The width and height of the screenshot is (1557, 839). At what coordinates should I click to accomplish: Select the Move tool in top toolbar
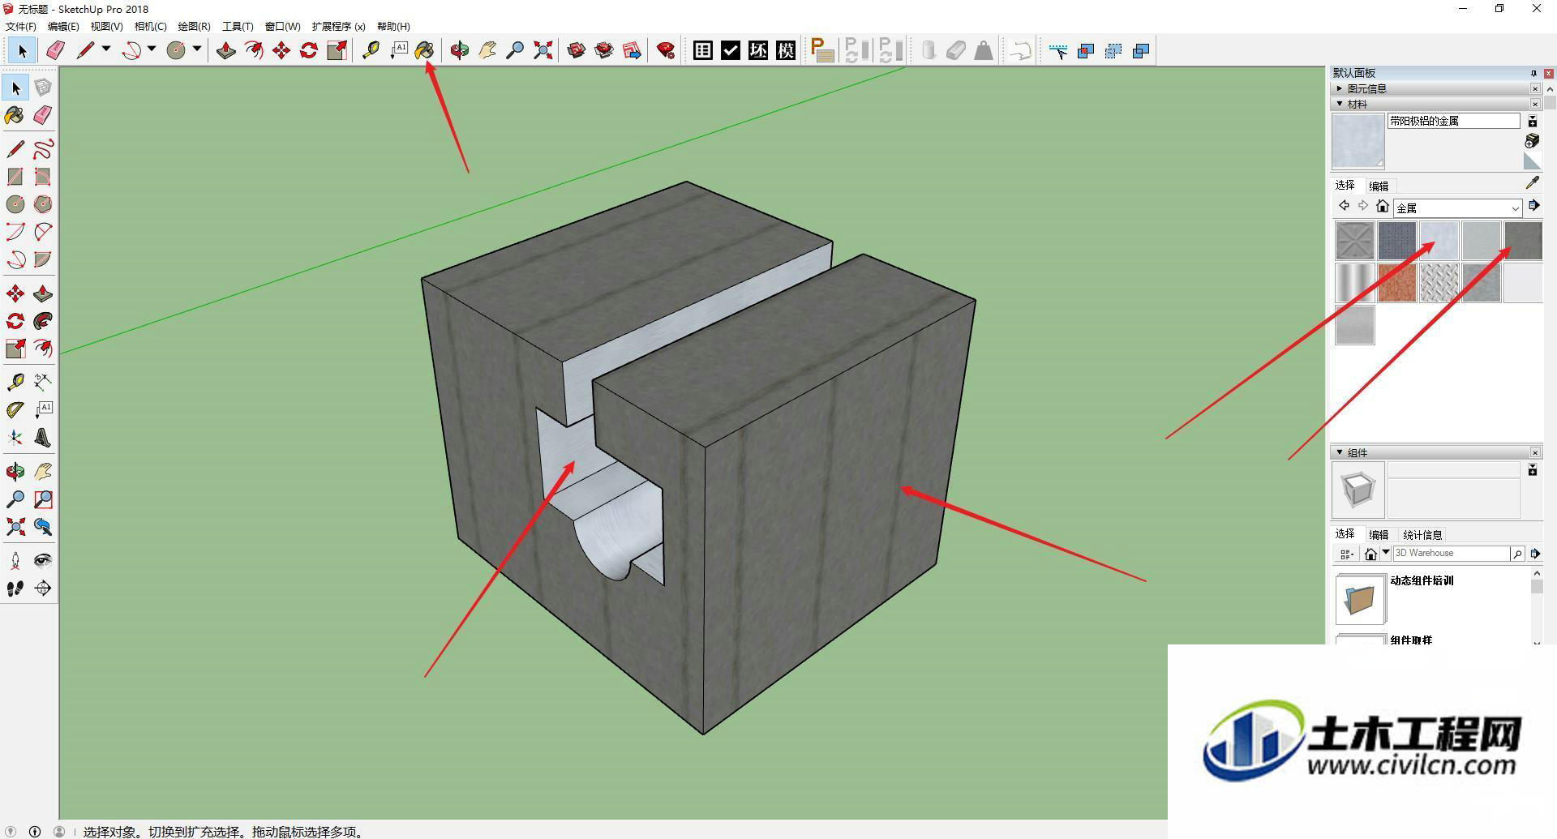pos(281,51)
